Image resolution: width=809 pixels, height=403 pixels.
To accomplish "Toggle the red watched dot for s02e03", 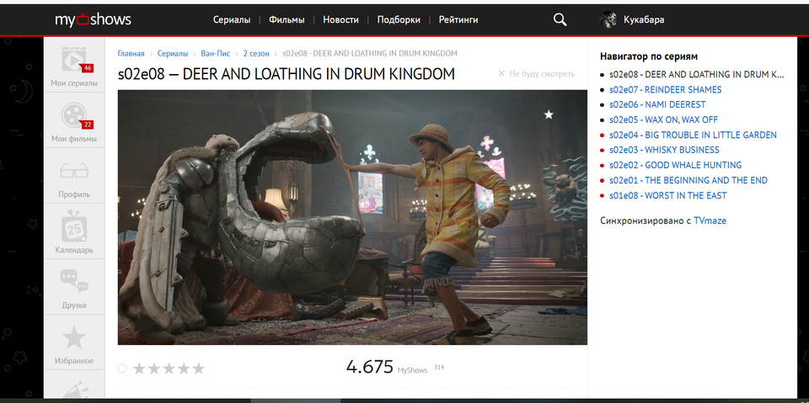I will 602,151.
